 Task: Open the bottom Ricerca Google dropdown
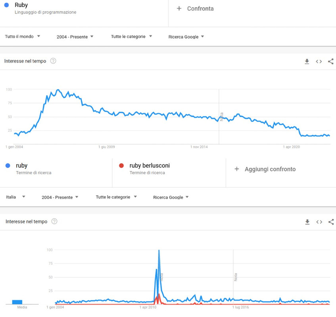click(x=171, y=197)
